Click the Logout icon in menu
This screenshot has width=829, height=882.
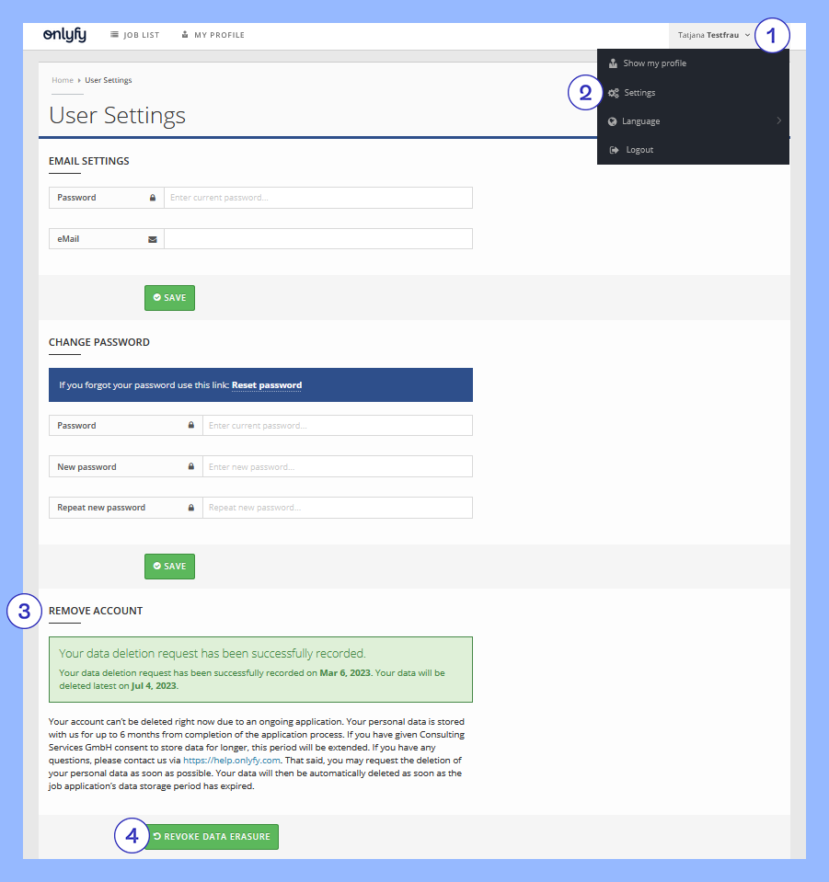point(614,150)
